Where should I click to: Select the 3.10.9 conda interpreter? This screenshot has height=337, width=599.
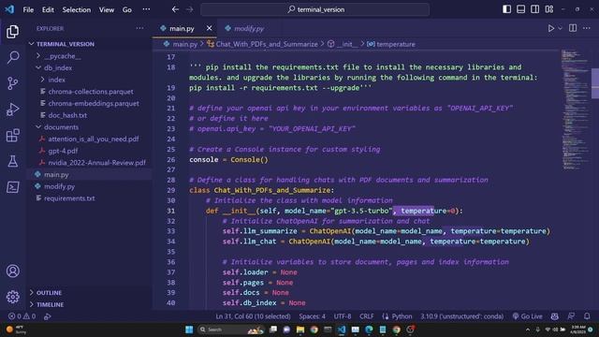coord(461,316)
